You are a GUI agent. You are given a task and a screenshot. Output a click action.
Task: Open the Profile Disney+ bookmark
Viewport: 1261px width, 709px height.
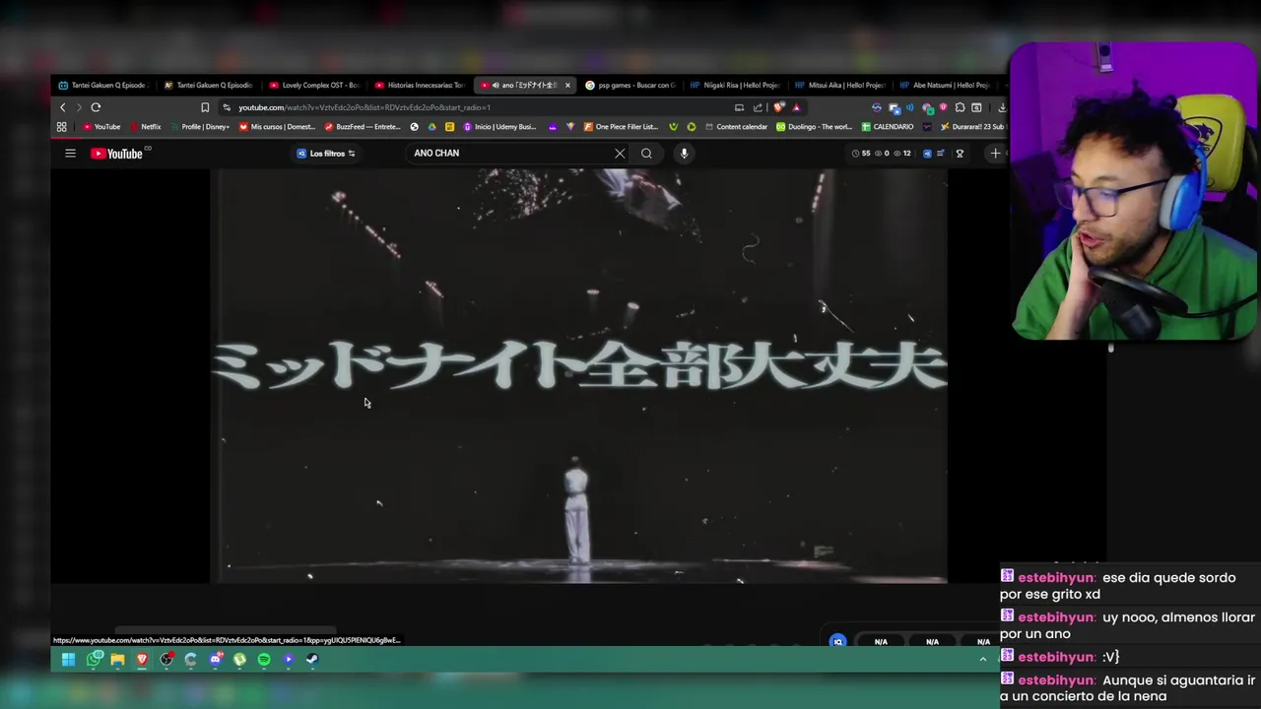[x=199, y=127]
